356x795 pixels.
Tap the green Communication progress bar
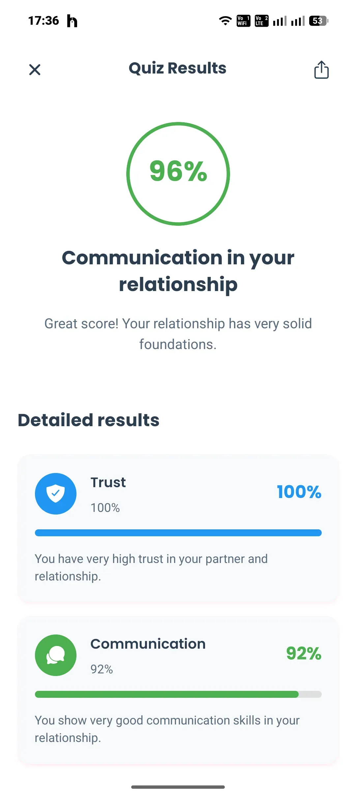178,694
